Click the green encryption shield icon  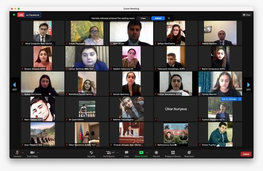[14, 15]
